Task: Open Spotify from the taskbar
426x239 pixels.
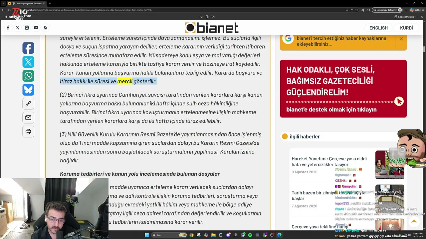Action: (250, 235)
